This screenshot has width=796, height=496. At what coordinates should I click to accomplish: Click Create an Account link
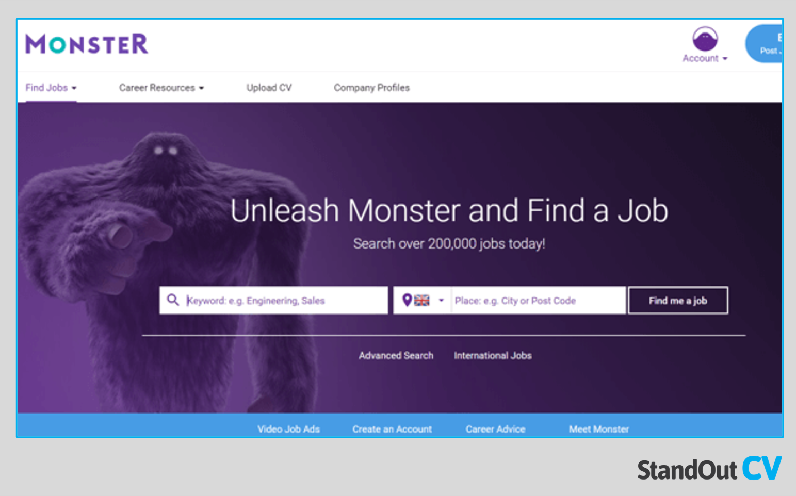(392, 429)
